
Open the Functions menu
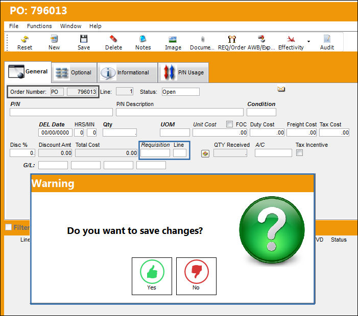[x=39, y=26]
